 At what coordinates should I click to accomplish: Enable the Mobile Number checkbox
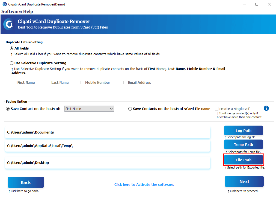click(x=82, y=83)
